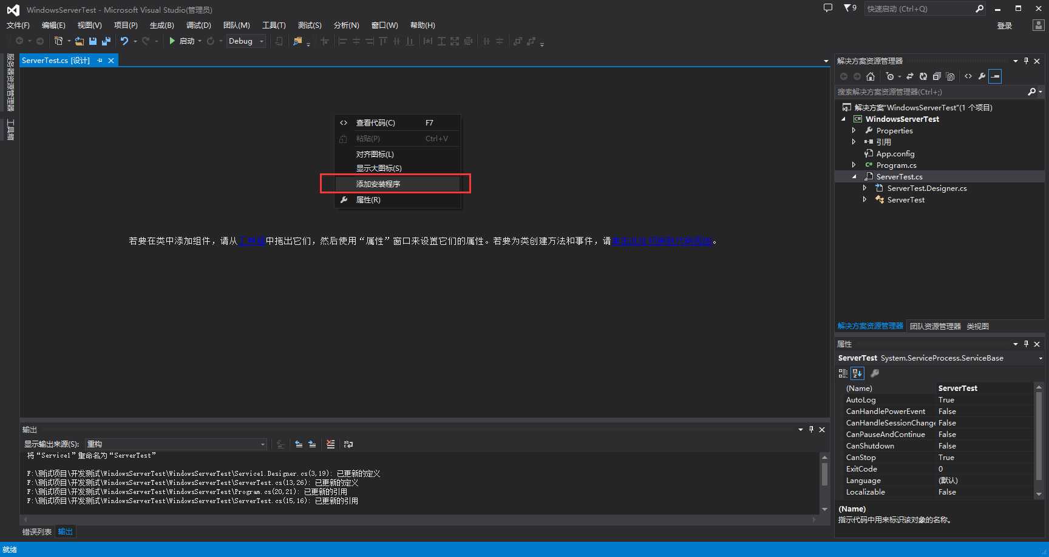Screen dimensions: 1049x557
Task: Click the open file folder icon
Action: click(x=80, y=41)
